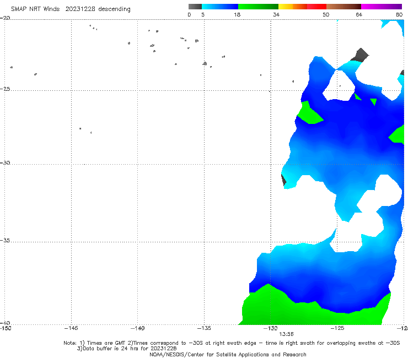
Task: Click the brown 50-64 colorbar segment
Action: pyautogui.click(x=343, y=7)
